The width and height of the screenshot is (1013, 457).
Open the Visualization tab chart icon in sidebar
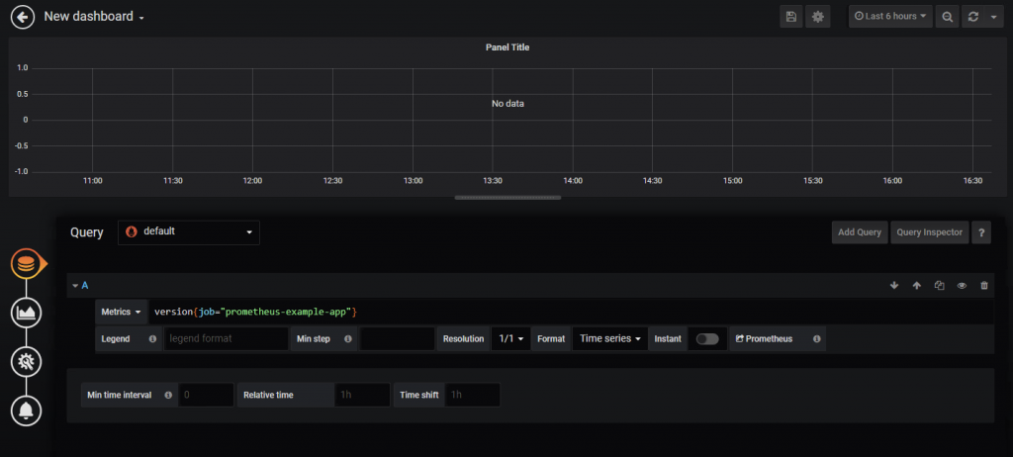(27, 314)
